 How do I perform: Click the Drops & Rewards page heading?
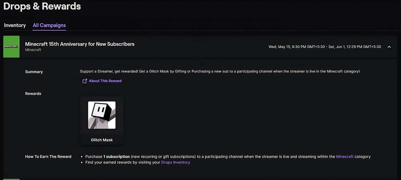pyautogui.click(x=42, y=6)
